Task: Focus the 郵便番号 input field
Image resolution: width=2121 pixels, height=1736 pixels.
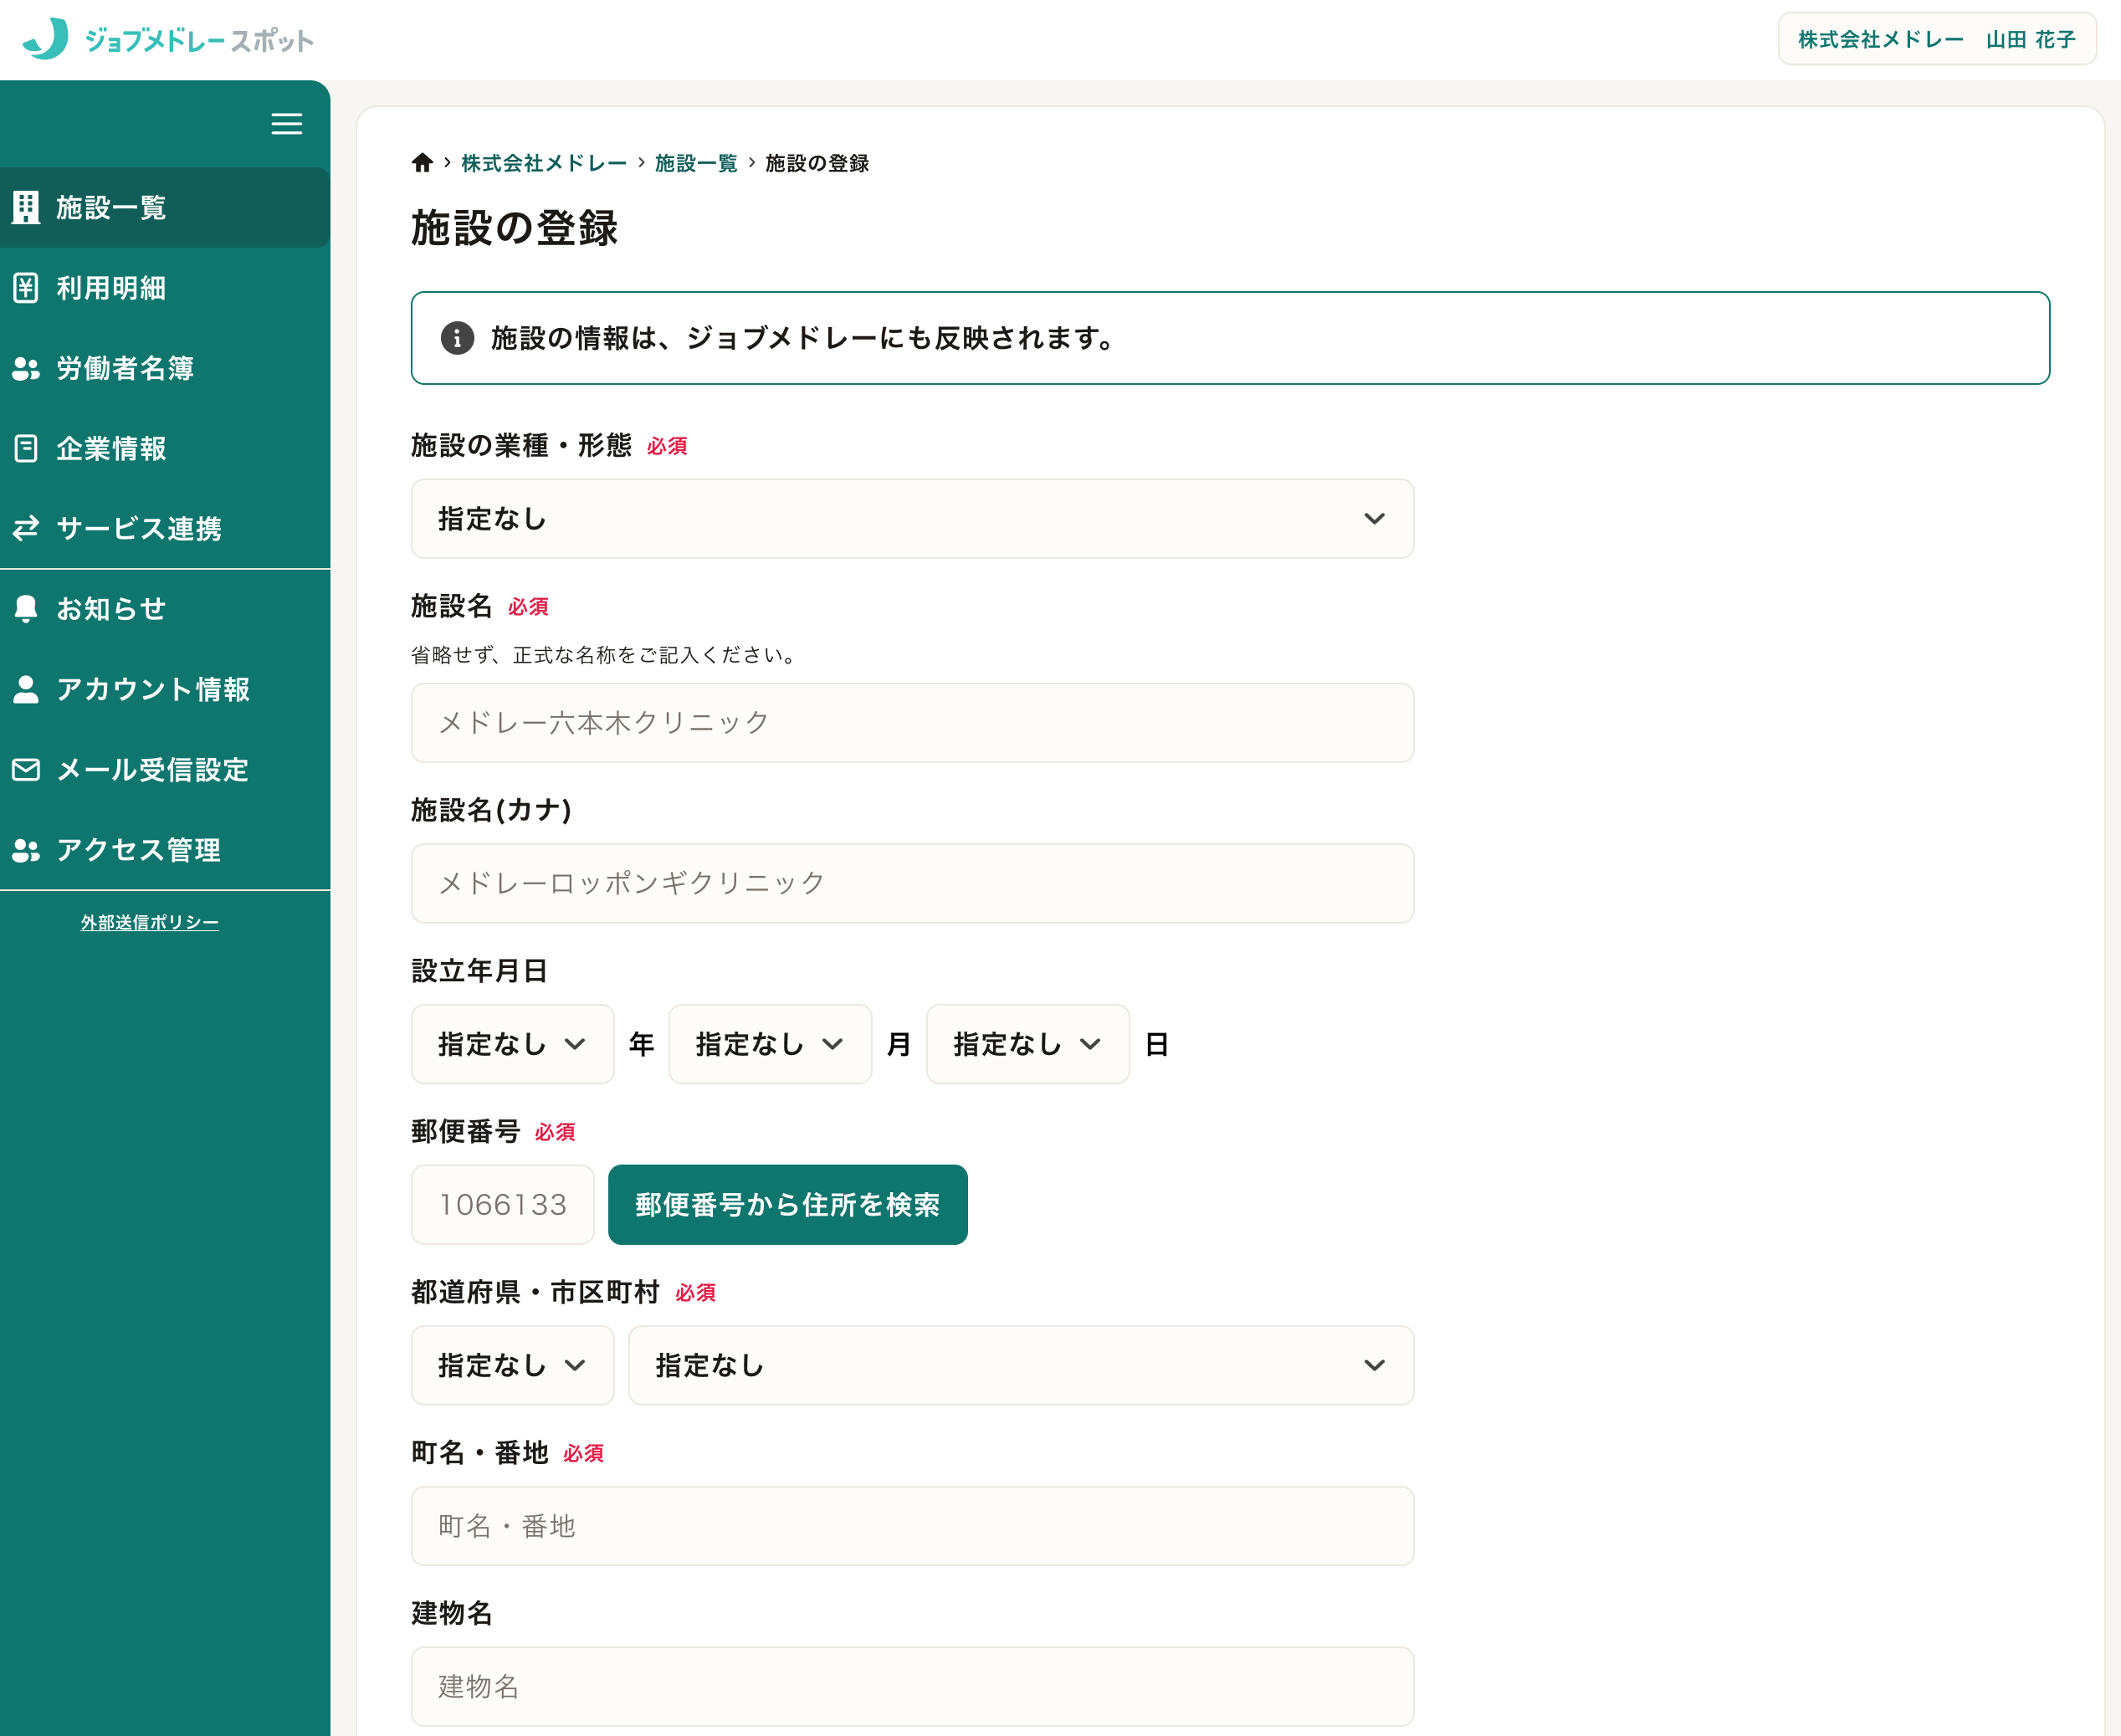Action: click(503, 1205)
